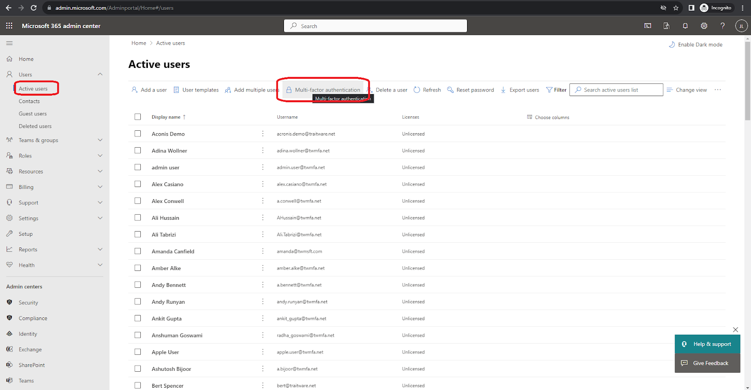This screenshot has width=751, height=390.
Task: Open Change view dropdown
Action: pyautogui.click(x=687, y=90)
